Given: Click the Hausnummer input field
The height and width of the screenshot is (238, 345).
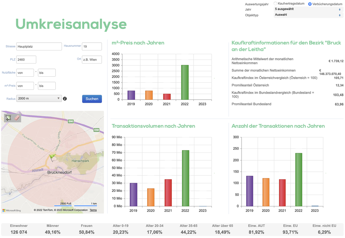Looking at the screenshot, I should [92, 46].
